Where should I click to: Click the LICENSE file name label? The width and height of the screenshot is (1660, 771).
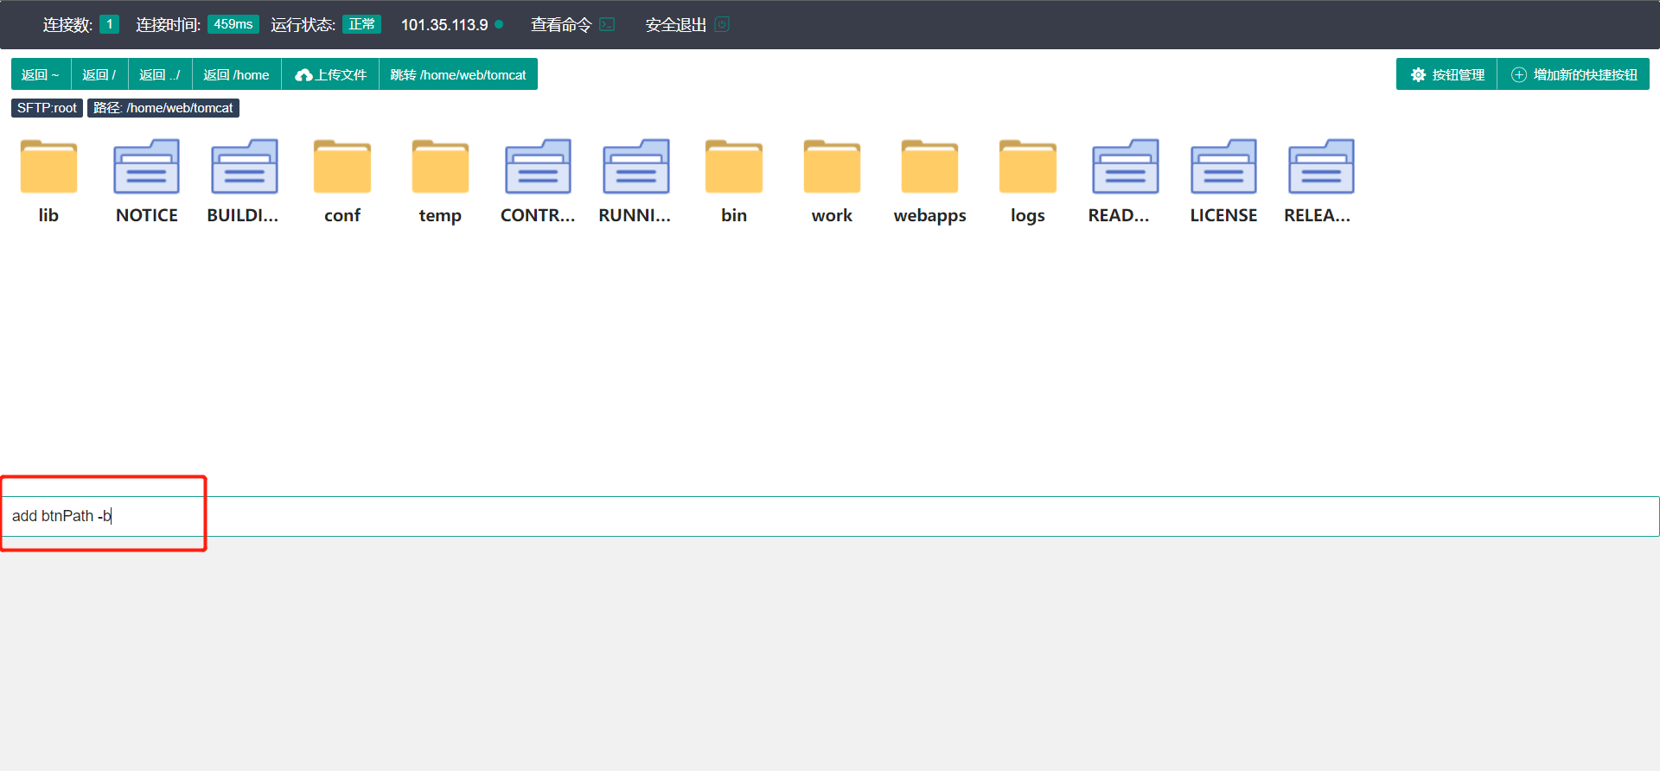click(1223, 215)
